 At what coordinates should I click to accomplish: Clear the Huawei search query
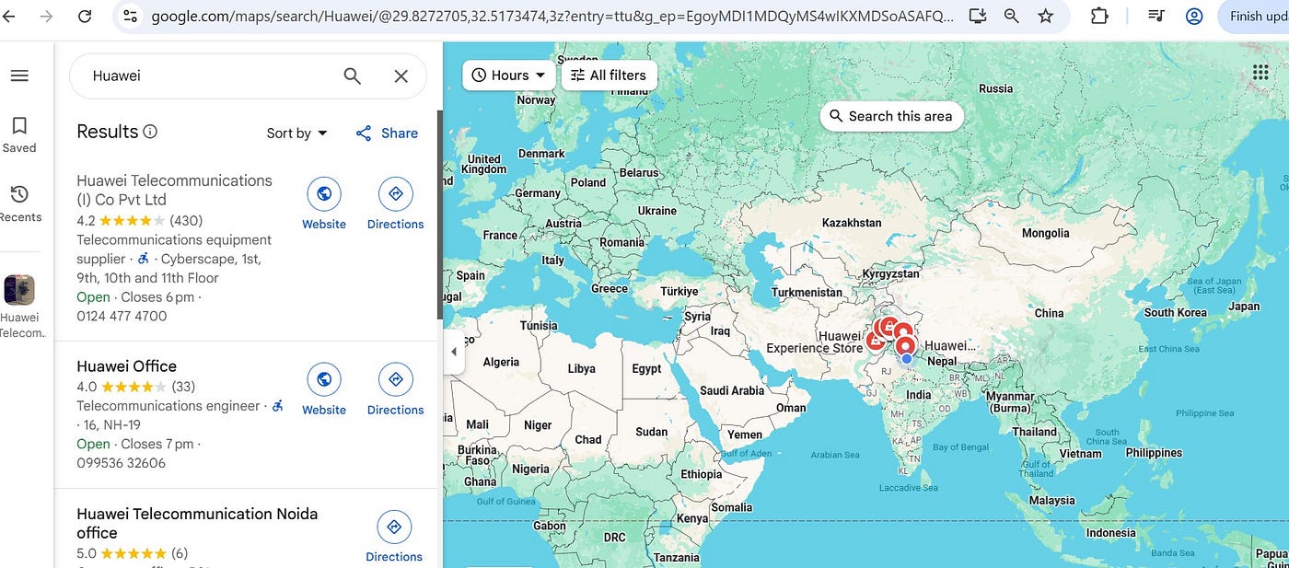[401, 76]
